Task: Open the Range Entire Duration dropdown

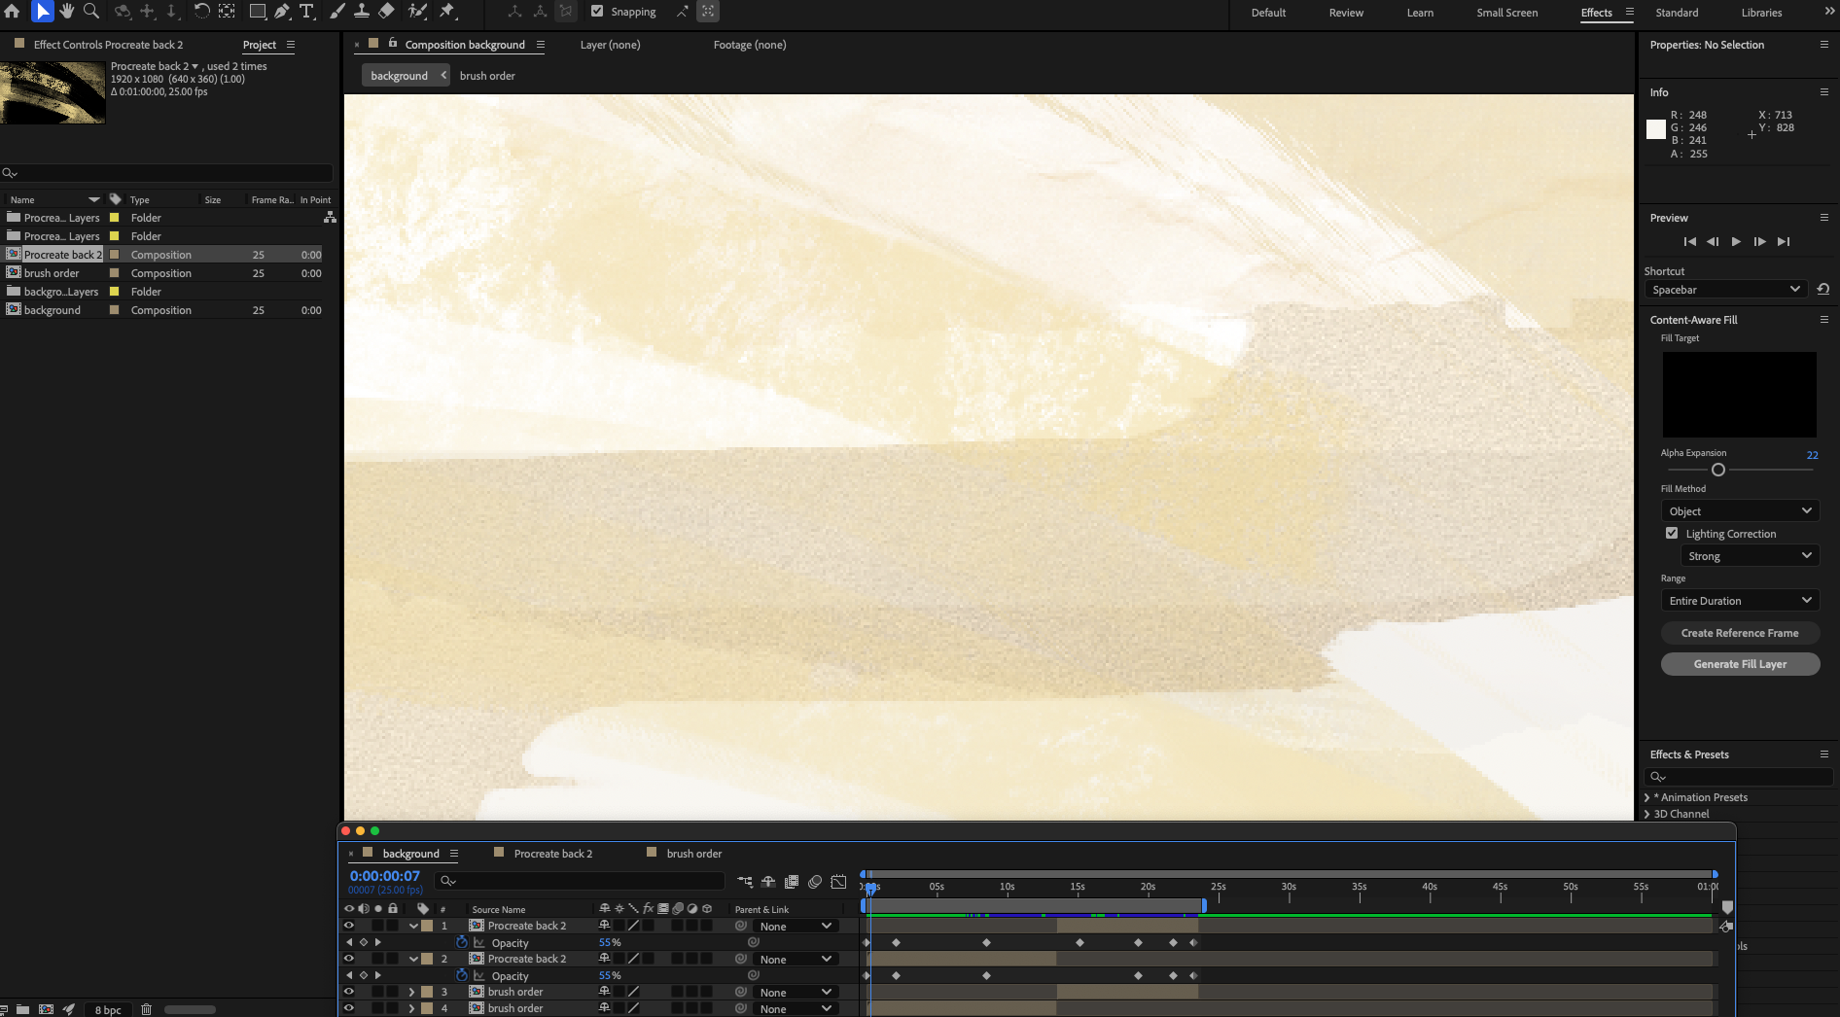Action: tap(1740, 601)
